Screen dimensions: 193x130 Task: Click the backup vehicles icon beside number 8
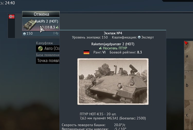click(57, 33)
